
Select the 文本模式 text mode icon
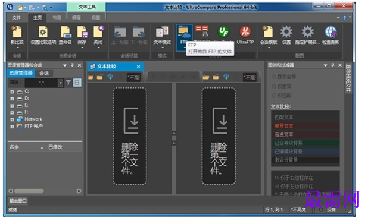click(162, 32)
